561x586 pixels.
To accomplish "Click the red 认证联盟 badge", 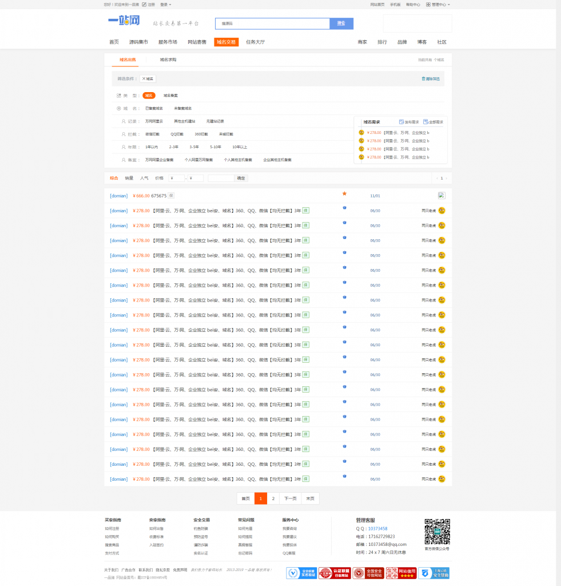I will (335, 573).
